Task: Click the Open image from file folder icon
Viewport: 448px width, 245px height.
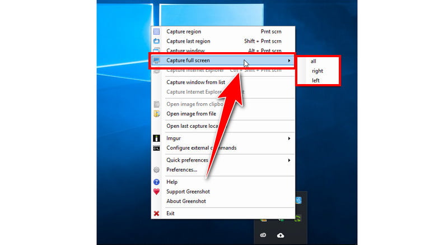Action: tap(157, 114)
